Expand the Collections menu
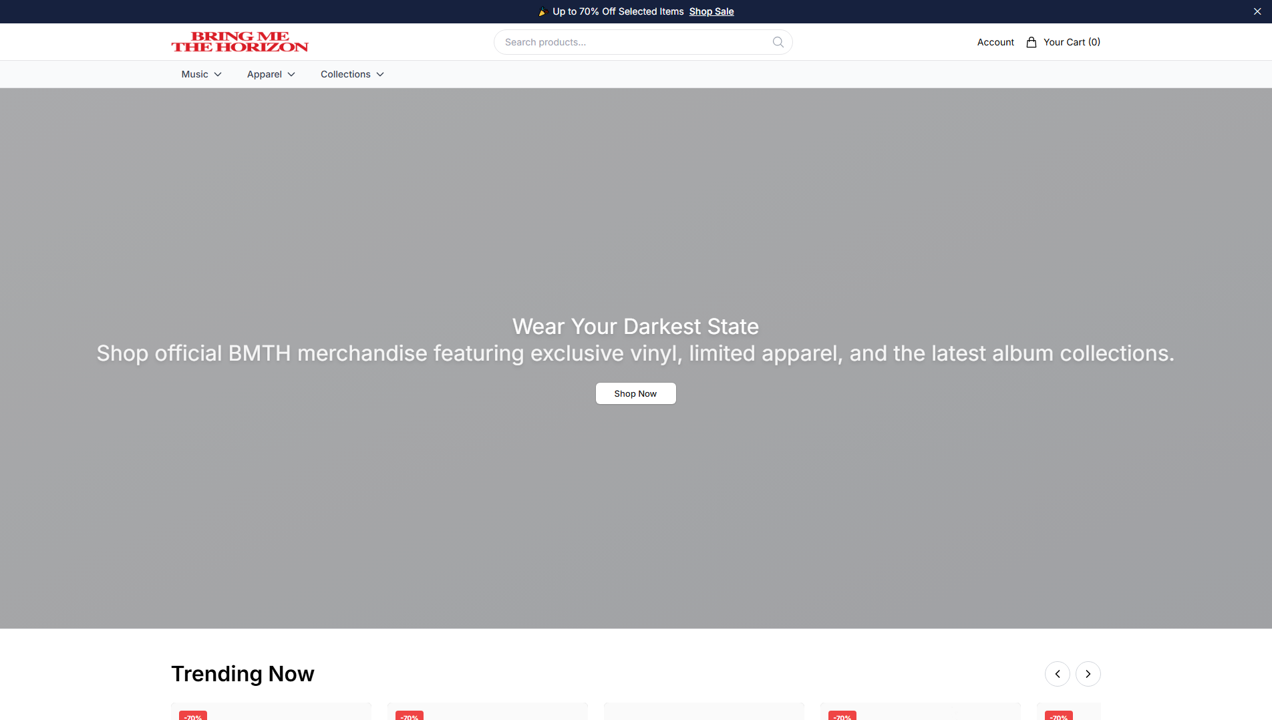This screenshot has width=1272, height=720. coord(352,74)
